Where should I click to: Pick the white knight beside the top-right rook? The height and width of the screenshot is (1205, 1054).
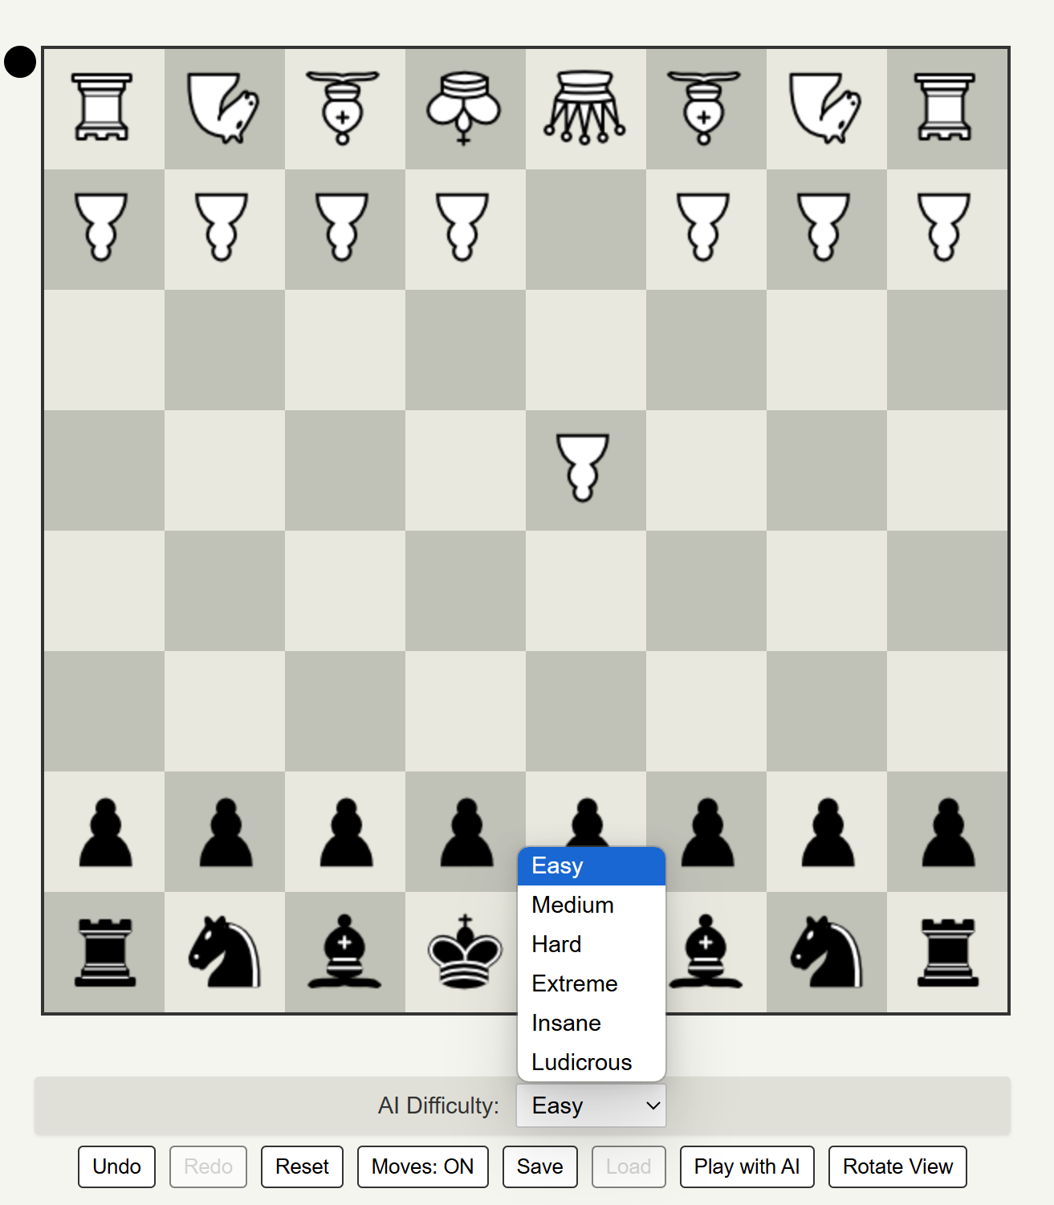[825, 108]
